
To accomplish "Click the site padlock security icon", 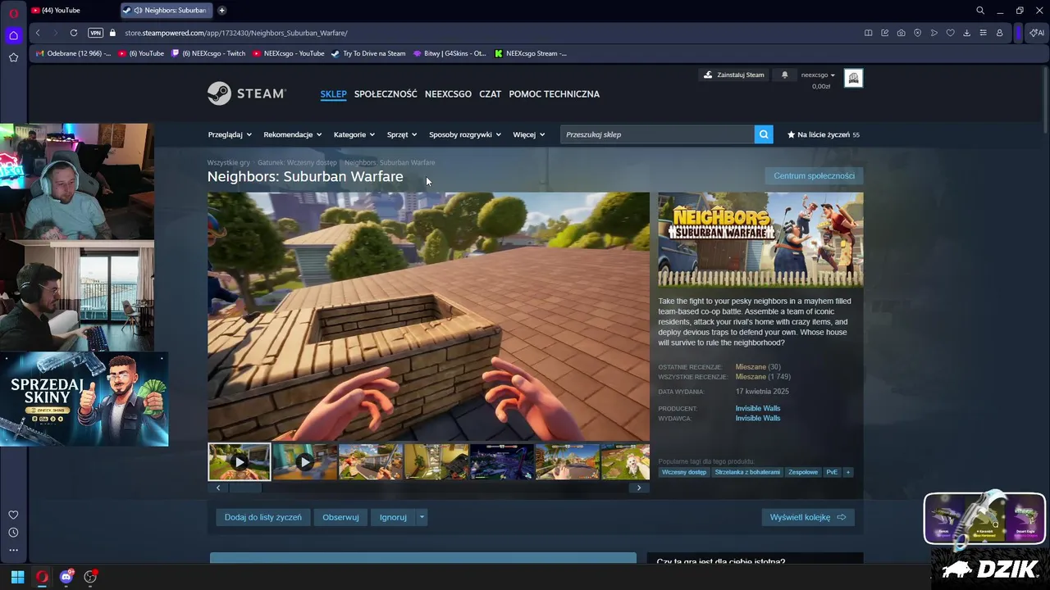I will pyautogui.click(x=113, y=33).
